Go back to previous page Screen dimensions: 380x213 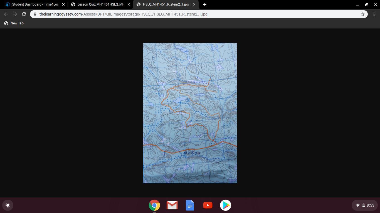(6, 14)
